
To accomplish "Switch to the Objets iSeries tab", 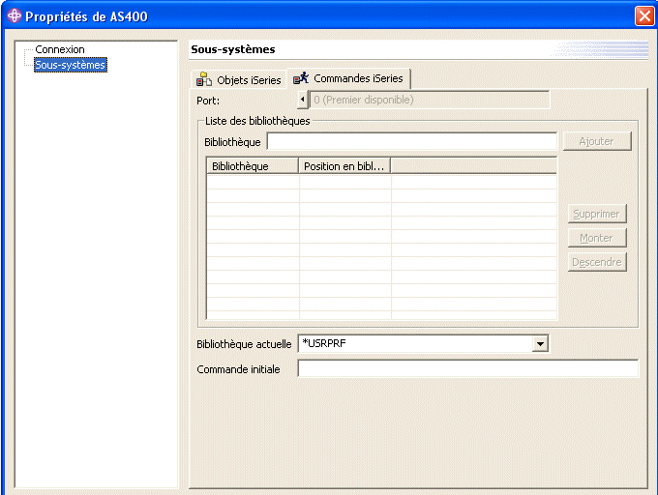I will pos(238,79).
